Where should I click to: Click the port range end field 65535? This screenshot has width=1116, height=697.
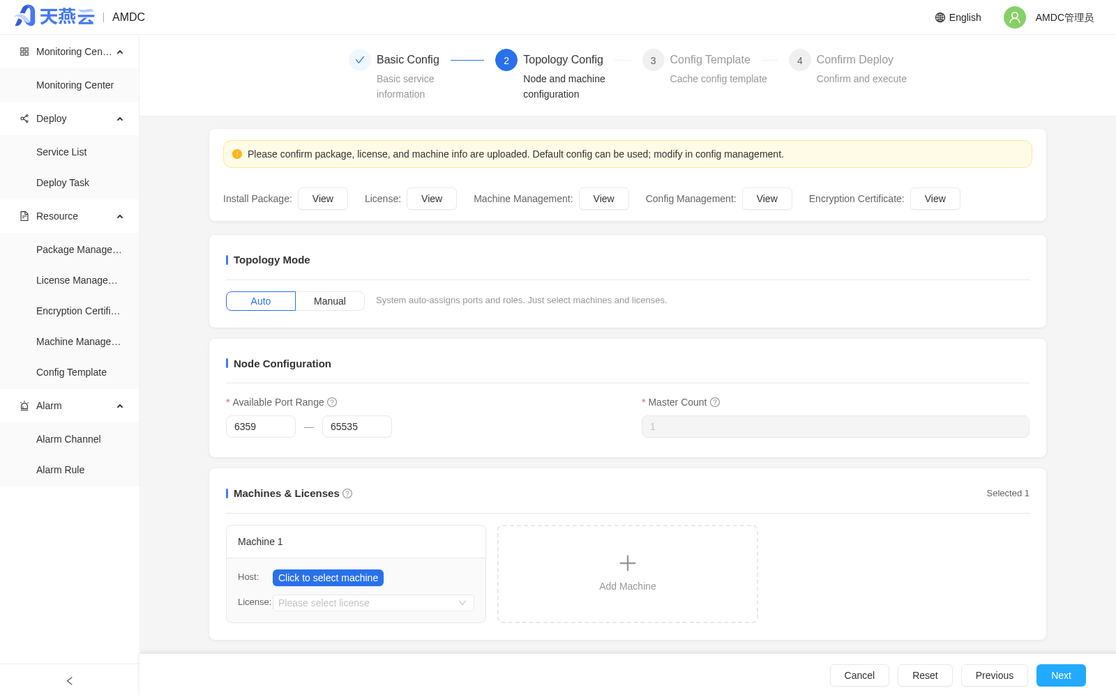tap(357, 427)
